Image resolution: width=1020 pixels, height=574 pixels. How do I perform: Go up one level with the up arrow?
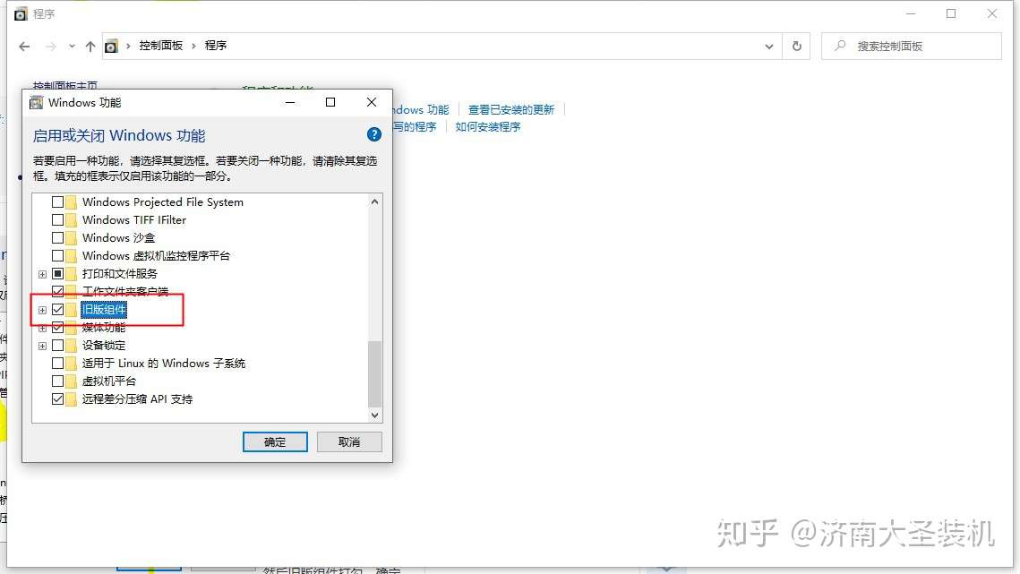click(90, 47)
